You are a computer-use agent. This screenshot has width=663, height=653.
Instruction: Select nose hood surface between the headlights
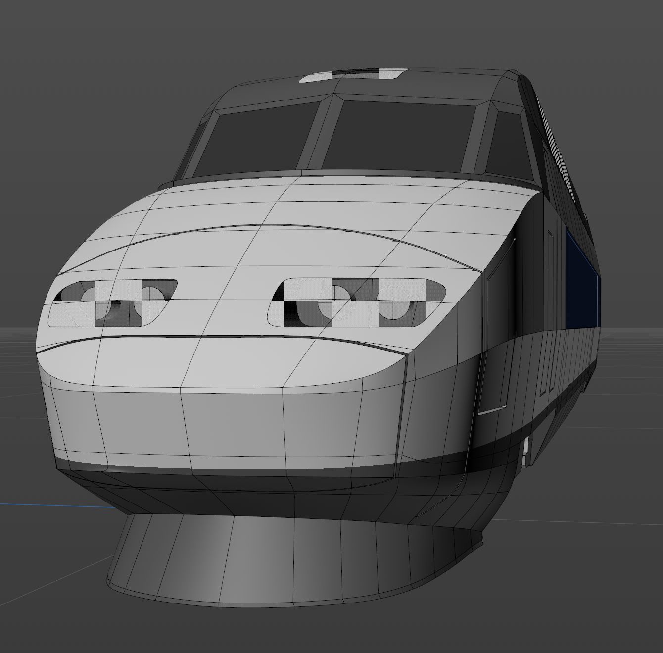[x=223, y=302]
